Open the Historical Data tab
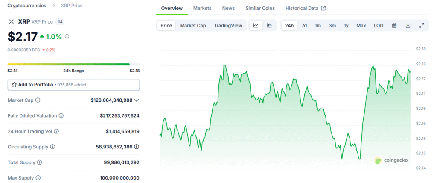 [x=306, y=8]
